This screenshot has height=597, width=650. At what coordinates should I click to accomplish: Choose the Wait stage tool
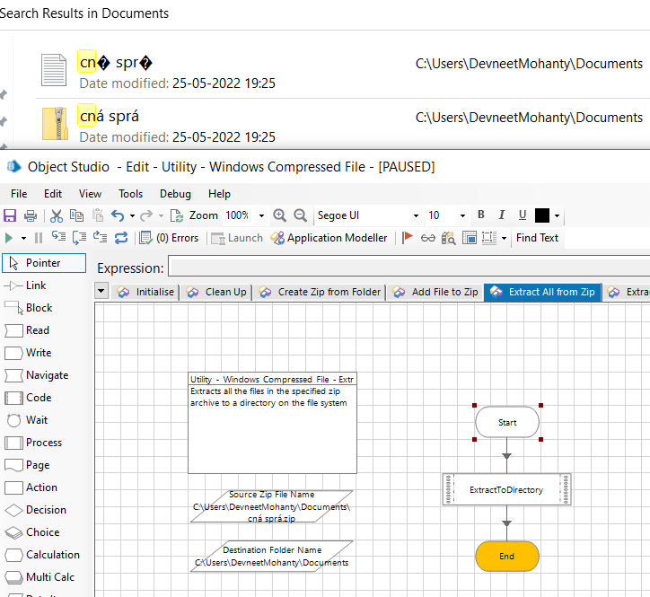pos(38,420)
